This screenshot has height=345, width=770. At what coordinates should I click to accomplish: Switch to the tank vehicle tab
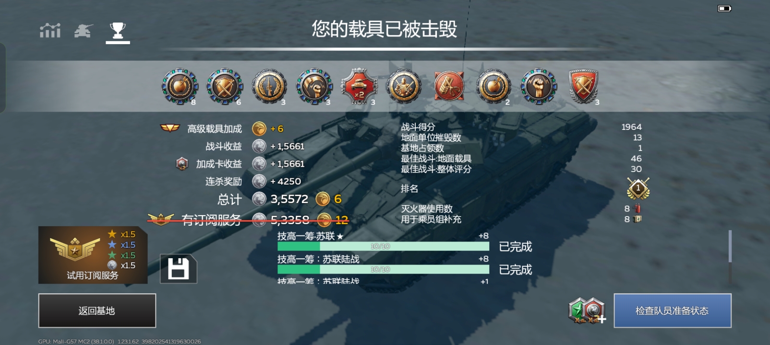84,31
